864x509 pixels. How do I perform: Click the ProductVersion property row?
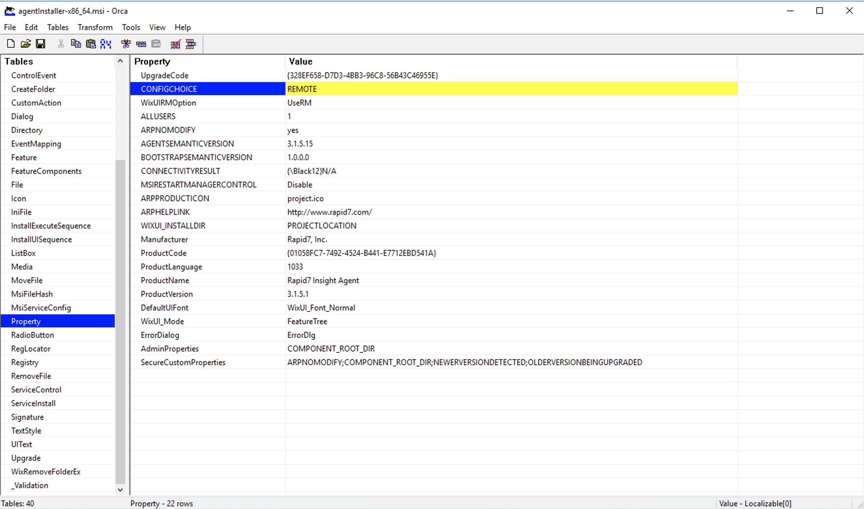(x=167, y=294)
